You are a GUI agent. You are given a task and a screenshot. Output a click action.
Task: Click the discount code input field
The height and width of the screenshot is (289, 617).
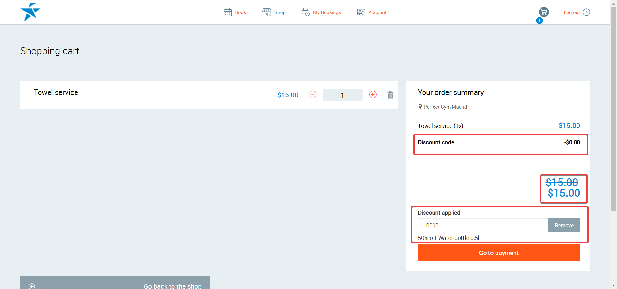pyautogui.click(x=482, y=225)
